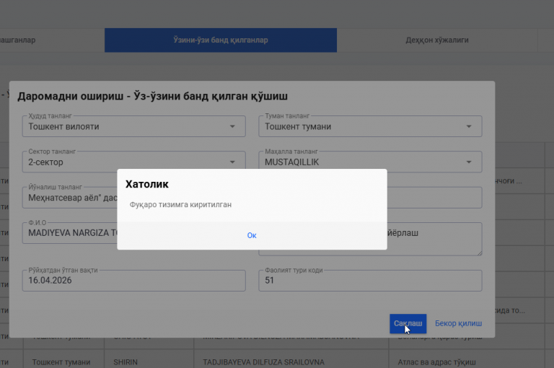Click the textarea resize handle corner
Screen dimensions: 554x368
479,253
